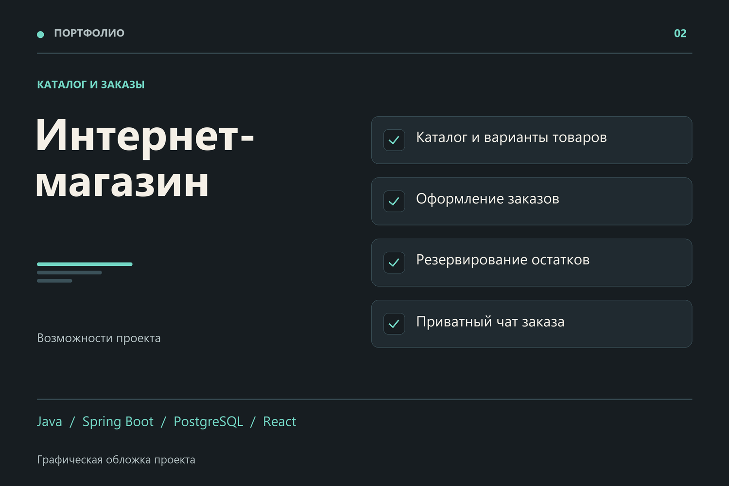729x486 pixels.
Task: Toggle the "Резервирование остатков" checkbox
Action: pos(394,262)
